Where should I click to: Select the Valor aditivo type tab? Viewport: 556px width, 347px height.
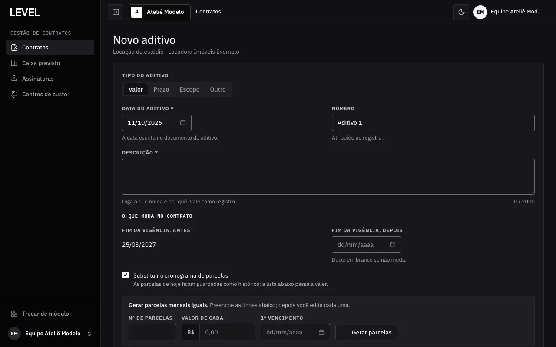pos(136,89)
